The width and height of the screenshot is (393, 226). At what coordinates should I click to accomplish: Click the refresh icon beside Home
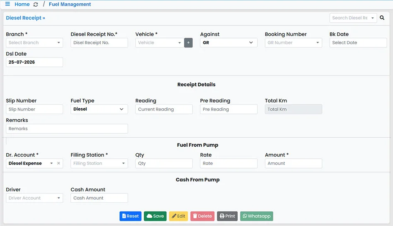pos(36,5)
